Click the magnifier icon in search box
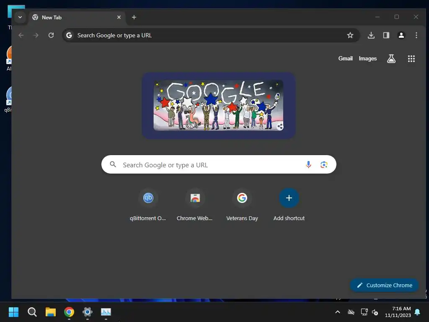This screenshot has height=322, width=429. [113, 164]
